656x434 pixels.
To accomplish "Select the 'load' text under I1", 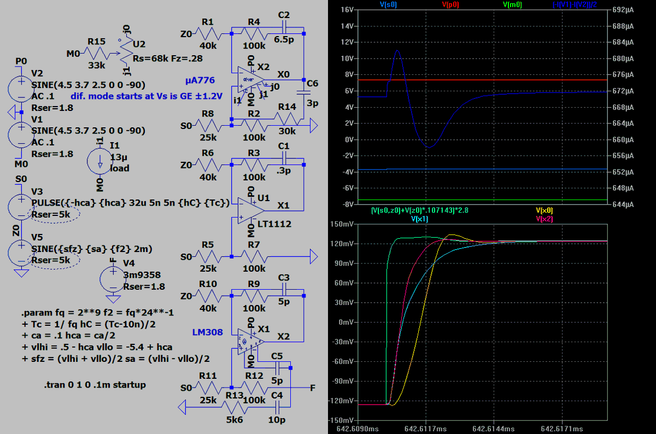I will point(120,168).
